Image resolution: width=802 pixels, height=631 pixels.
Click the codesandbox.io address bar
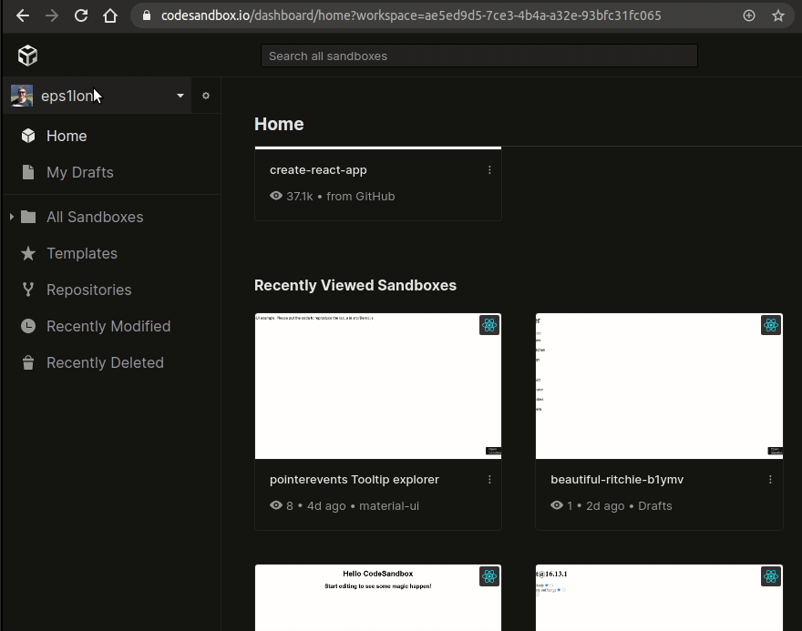coord(411,15)
